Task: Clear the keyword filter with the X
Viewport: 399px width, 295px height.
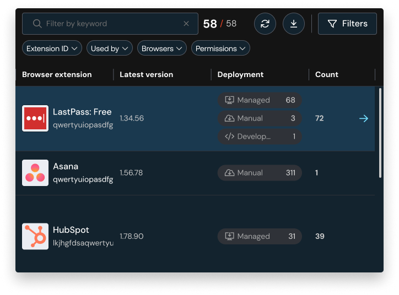Action: [186, 24]
